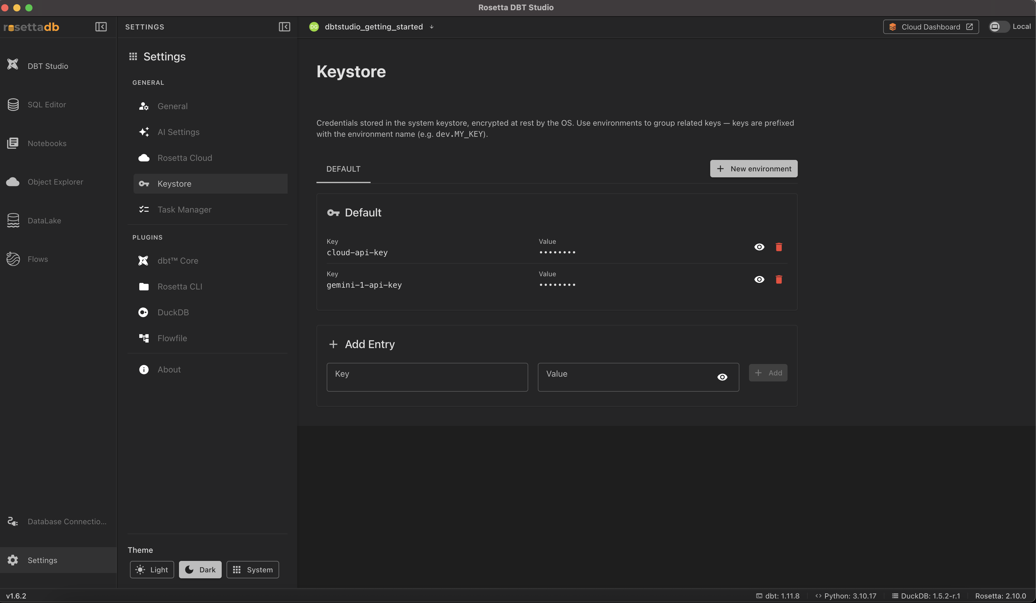Create a New environment
The height and width of the screenshot is (603, 1036).
754,169
